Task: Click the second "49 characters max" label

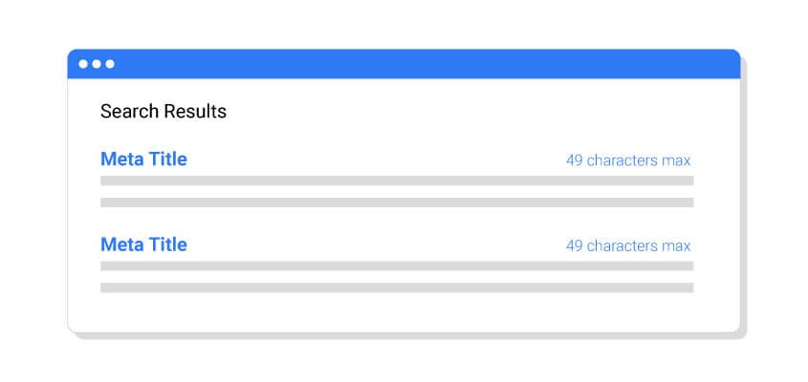Action: (627, 245)
